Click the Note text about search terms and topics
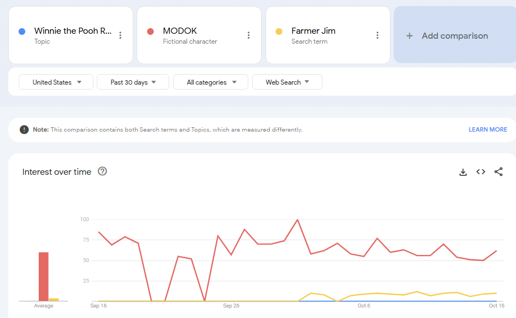Image resolution: width=516 pixels, height=318 pixels. (168, 130)
